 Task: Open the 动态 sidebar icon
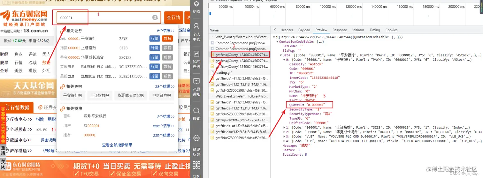pos(196,7)
